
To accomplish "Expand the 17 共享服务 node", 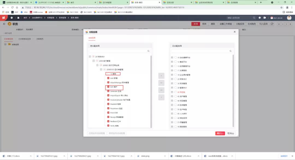I will [172, 70].
